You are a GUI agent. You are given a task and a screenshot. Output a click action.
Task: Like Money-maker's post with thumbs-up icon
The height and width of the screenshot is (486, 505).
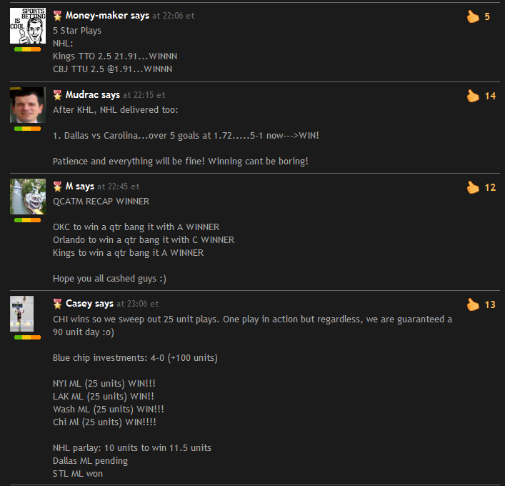pyautogui.click(x=473, y=16)
